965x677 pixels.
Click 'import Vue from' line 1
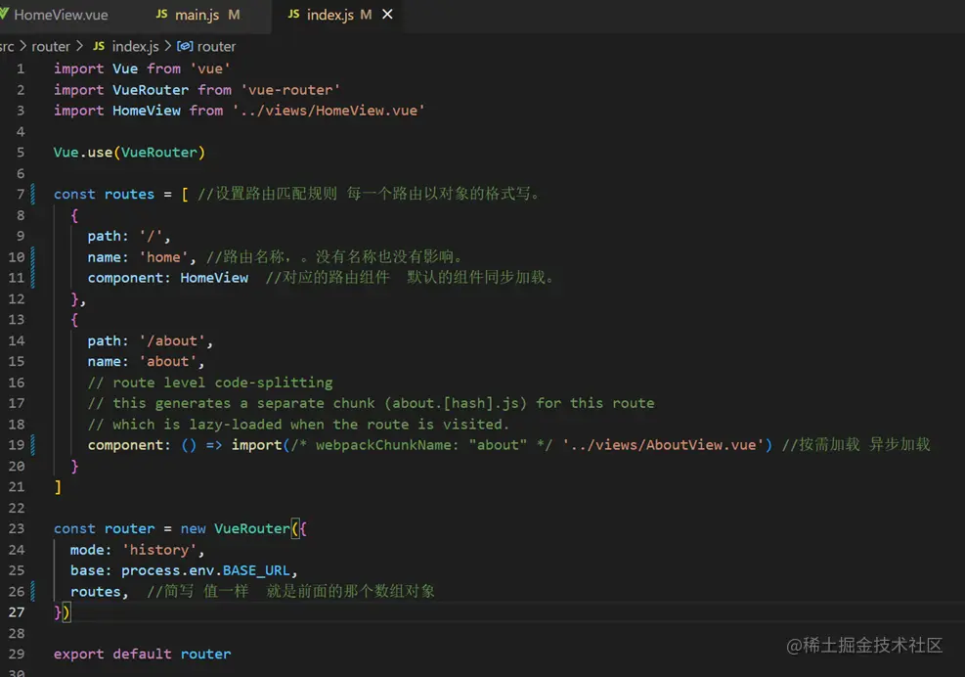pos(117,68)
